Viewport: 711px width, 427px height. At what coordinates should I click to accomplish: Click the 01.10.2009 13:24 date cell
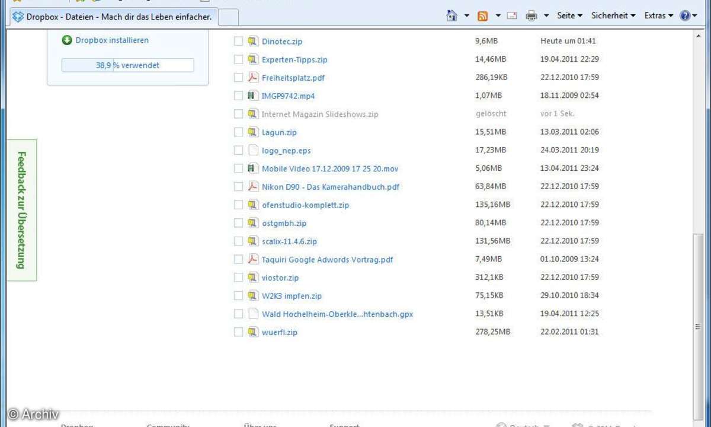click(569, 259)
